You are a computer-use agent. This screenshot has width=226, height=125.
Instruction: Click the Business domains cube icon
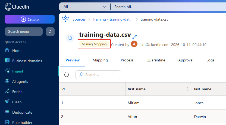tap(7, 60)
